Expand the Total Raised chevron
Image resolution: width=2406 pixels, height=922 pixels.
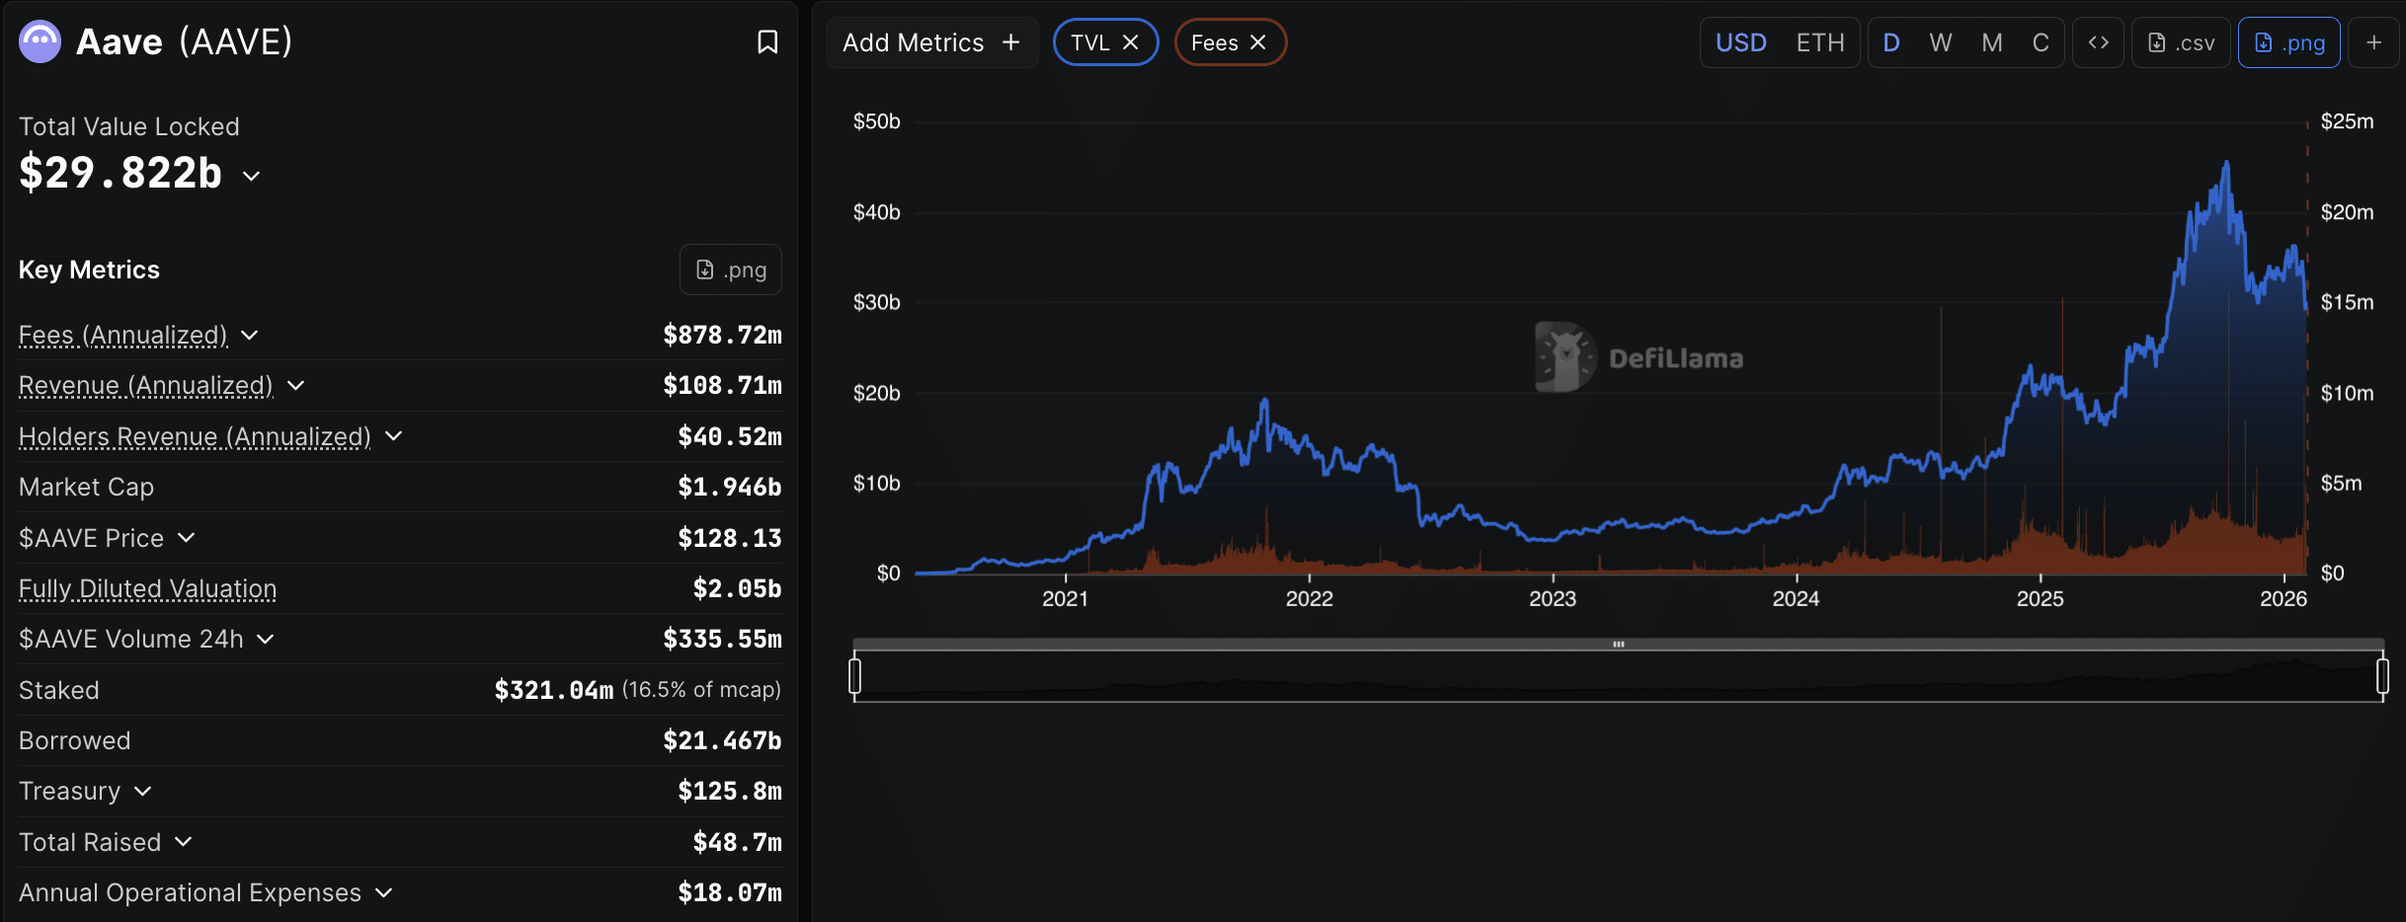183,841
